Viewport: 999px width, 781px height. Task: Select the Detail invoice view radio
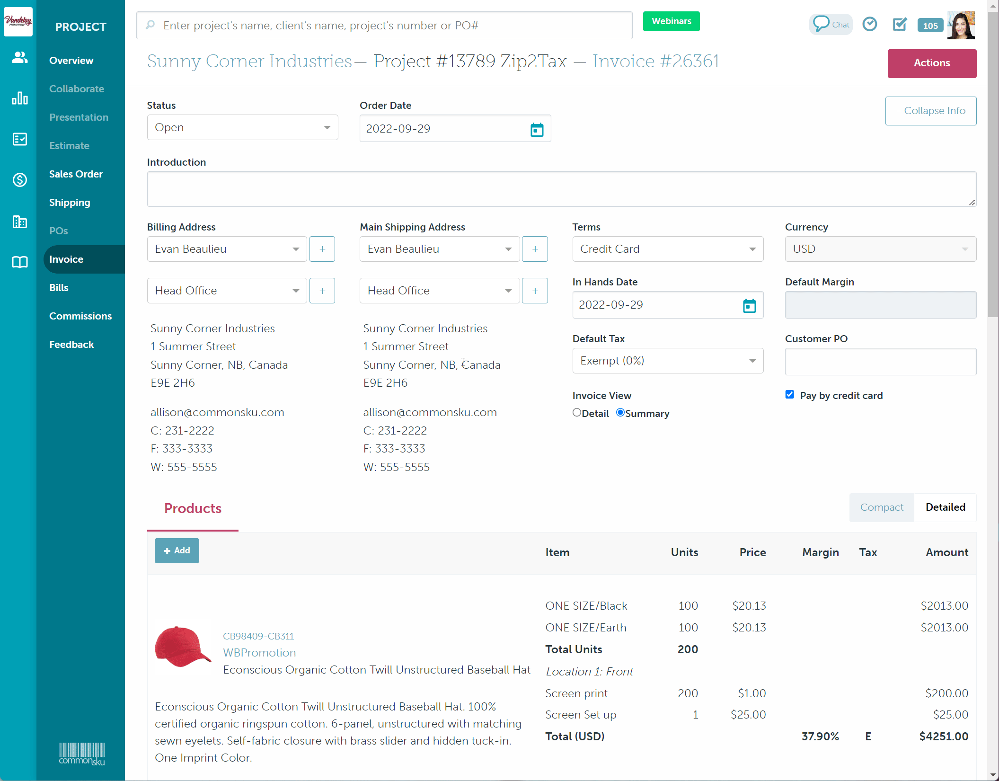576,413
